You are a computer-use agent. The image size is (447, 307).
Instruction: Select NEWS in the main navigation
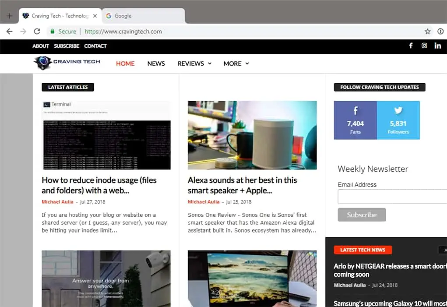[x=156, y=64]
